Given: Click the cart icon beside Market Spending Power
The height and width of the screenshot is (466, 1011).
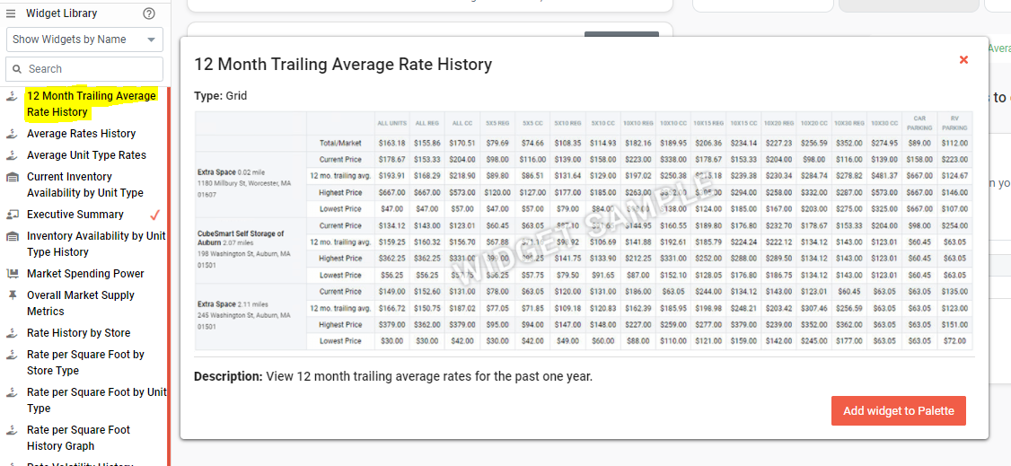Looking at the screenshot, I should (x=12, y=274).
